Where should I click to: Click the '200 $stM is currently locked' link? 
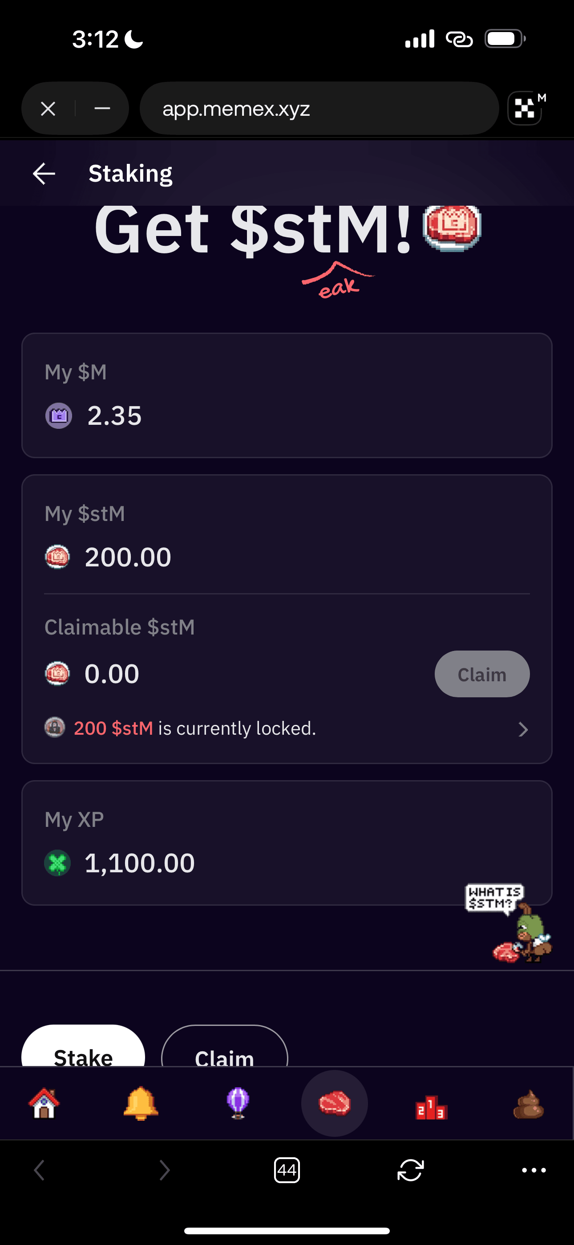(x=195, y=728)
